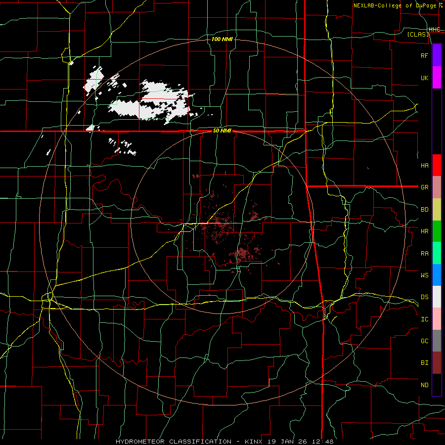Viewport: 445px width, 445px height.
Task: Select the RA legend label
Action: [x=424, y=254]
